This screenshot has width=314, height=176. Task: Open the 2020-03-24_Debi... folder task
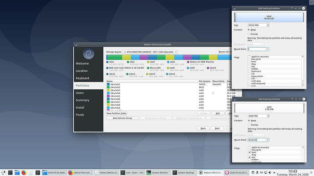coord(55,173)
